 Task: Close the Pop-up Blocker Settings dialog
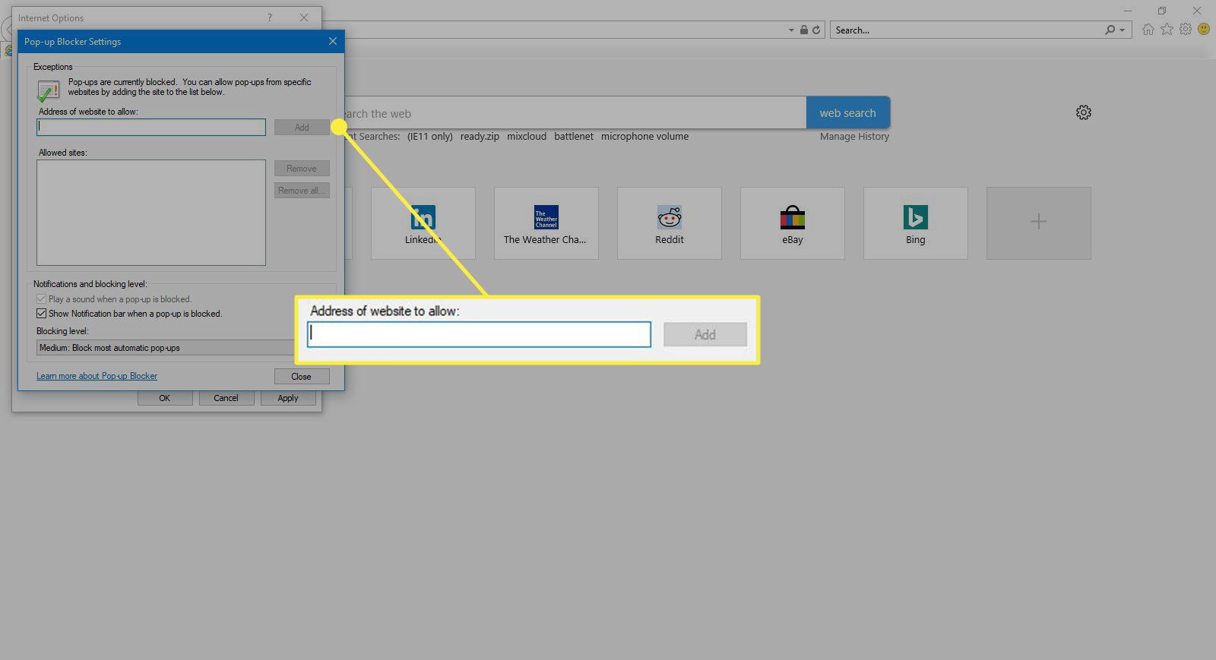tap(332, 41)
